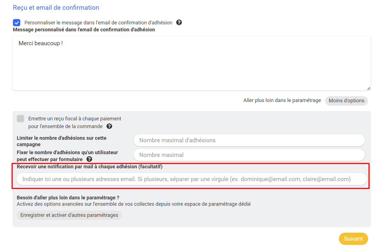Image resolution: width=375 pixels, height=249 pixels.
Task: Click 'Recevoir une notification par mail' label
Action: click(x=89, y=167)
